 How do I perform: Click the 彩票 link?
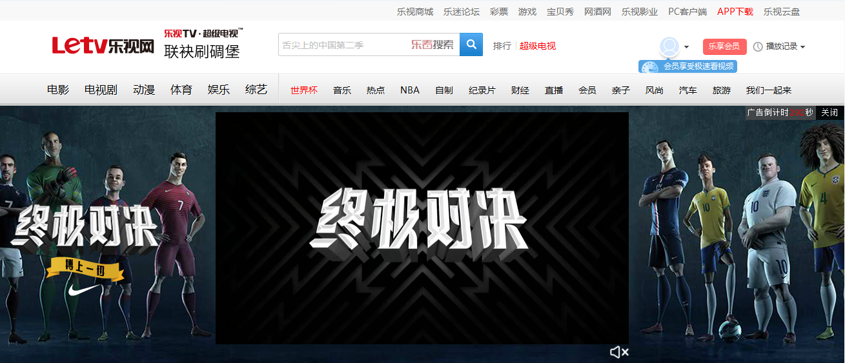point(499,12)
